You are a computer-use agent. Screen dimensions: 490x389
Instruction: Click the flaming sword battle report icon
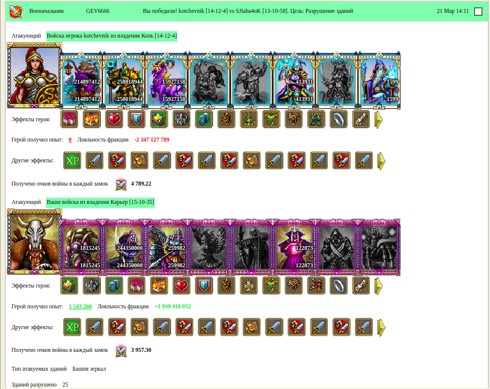(x=16, y=11)
